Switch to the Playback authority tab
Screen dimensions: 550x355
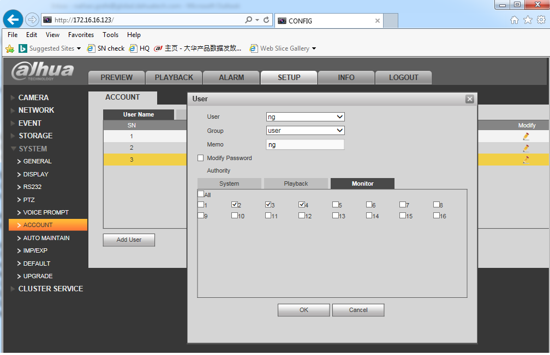coord(296,183)
